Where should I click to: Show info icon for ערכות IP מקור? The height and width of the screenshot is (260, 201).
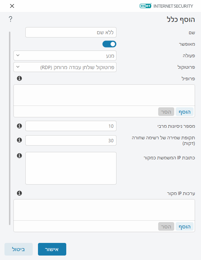pyautogui.click(x=19, y=193)
